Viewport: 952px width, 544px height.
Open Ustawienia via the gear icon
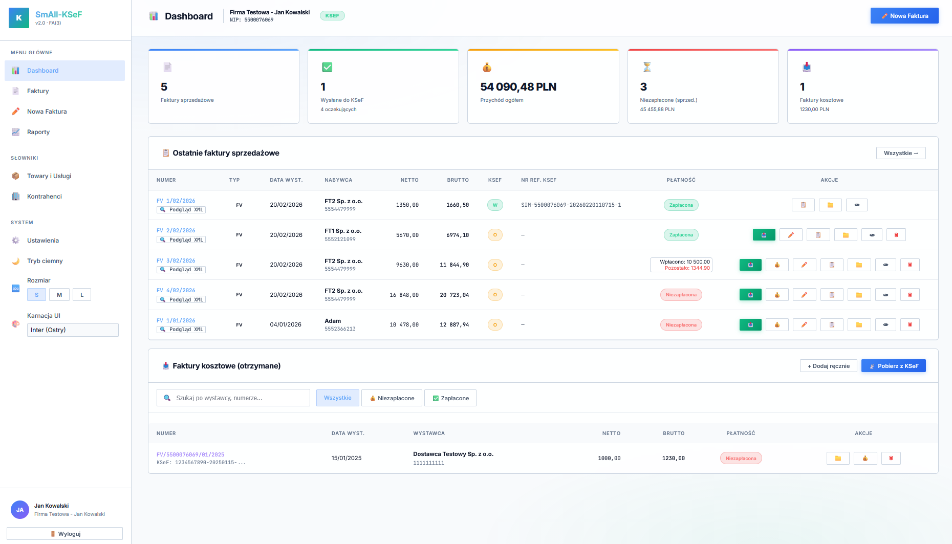click(16, 240)
